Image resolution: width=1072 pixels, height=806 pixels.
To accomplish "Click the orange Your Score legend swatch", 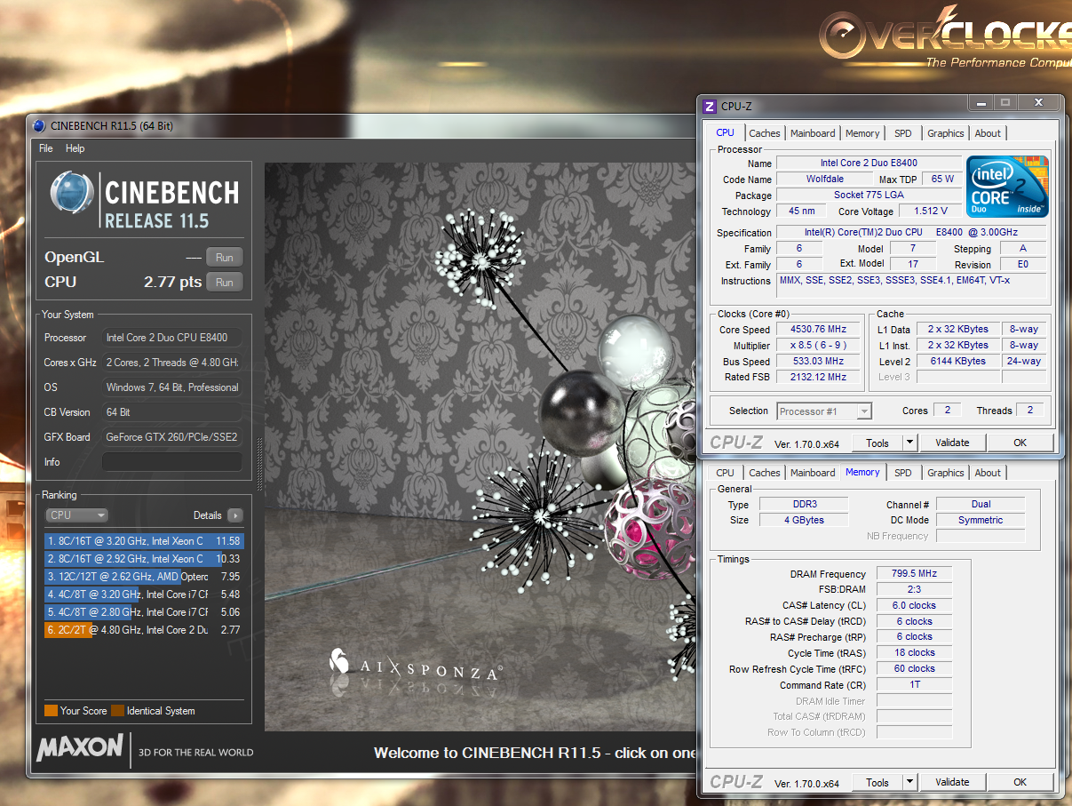I will [51, 711].
